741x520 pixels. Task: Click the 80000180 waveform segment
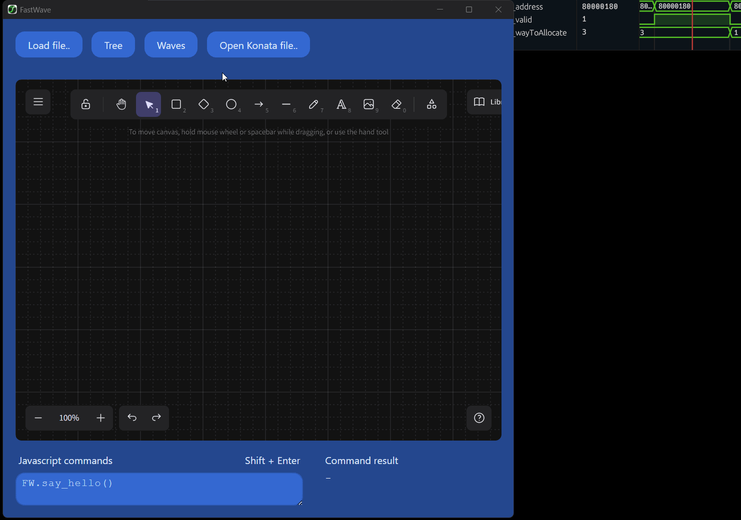[692, 6]
